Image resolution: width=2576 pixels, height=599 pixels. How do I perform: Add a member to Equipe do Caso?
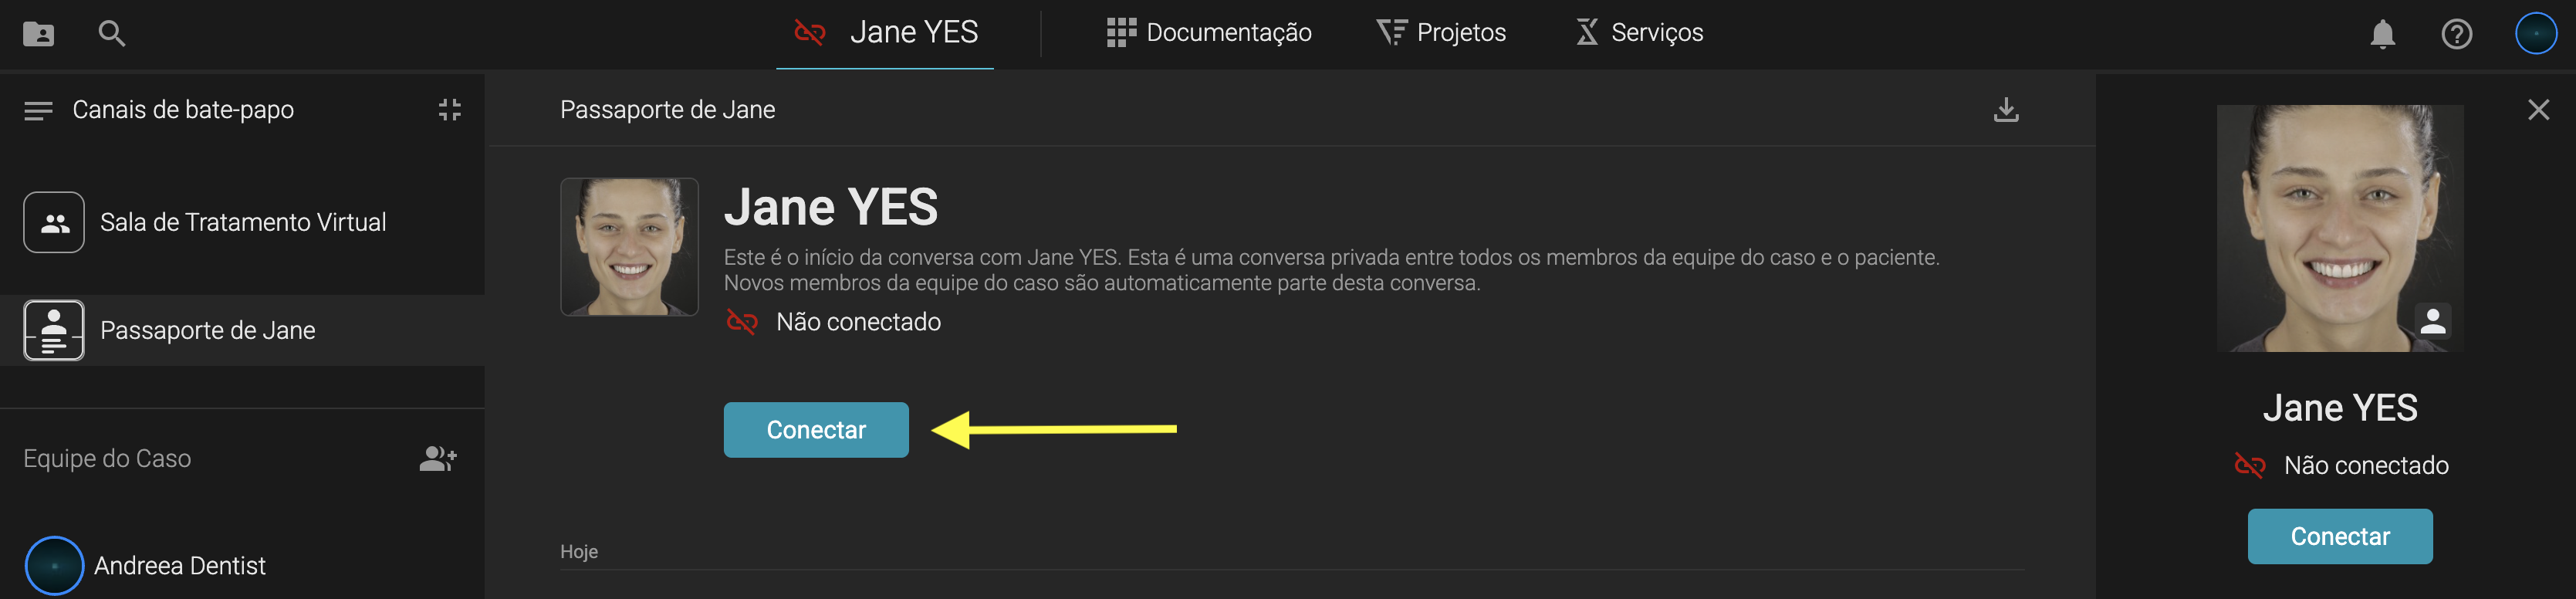[437, 459]
